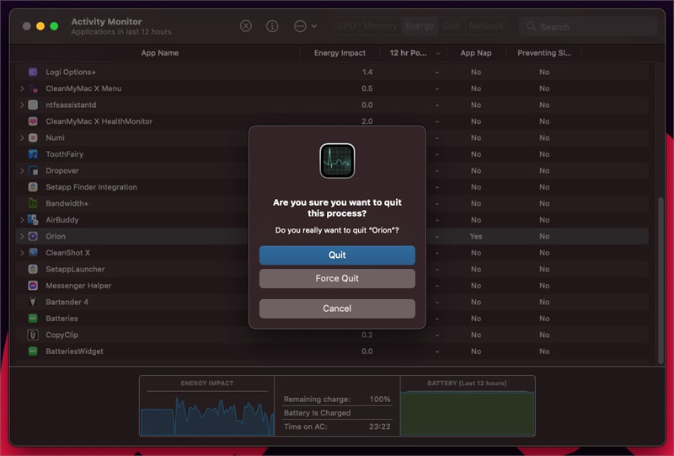Click the Activity Monitor icon in dialog

coord(337,161)
